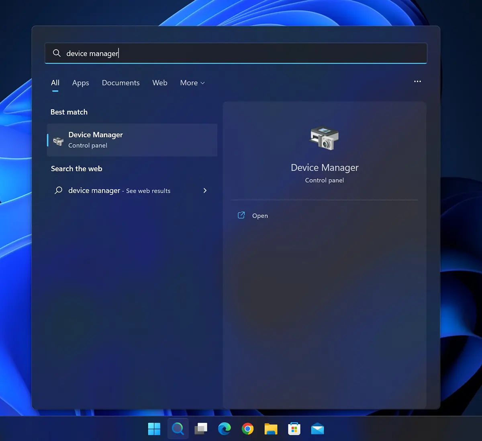Click the Best match heading

69,112
